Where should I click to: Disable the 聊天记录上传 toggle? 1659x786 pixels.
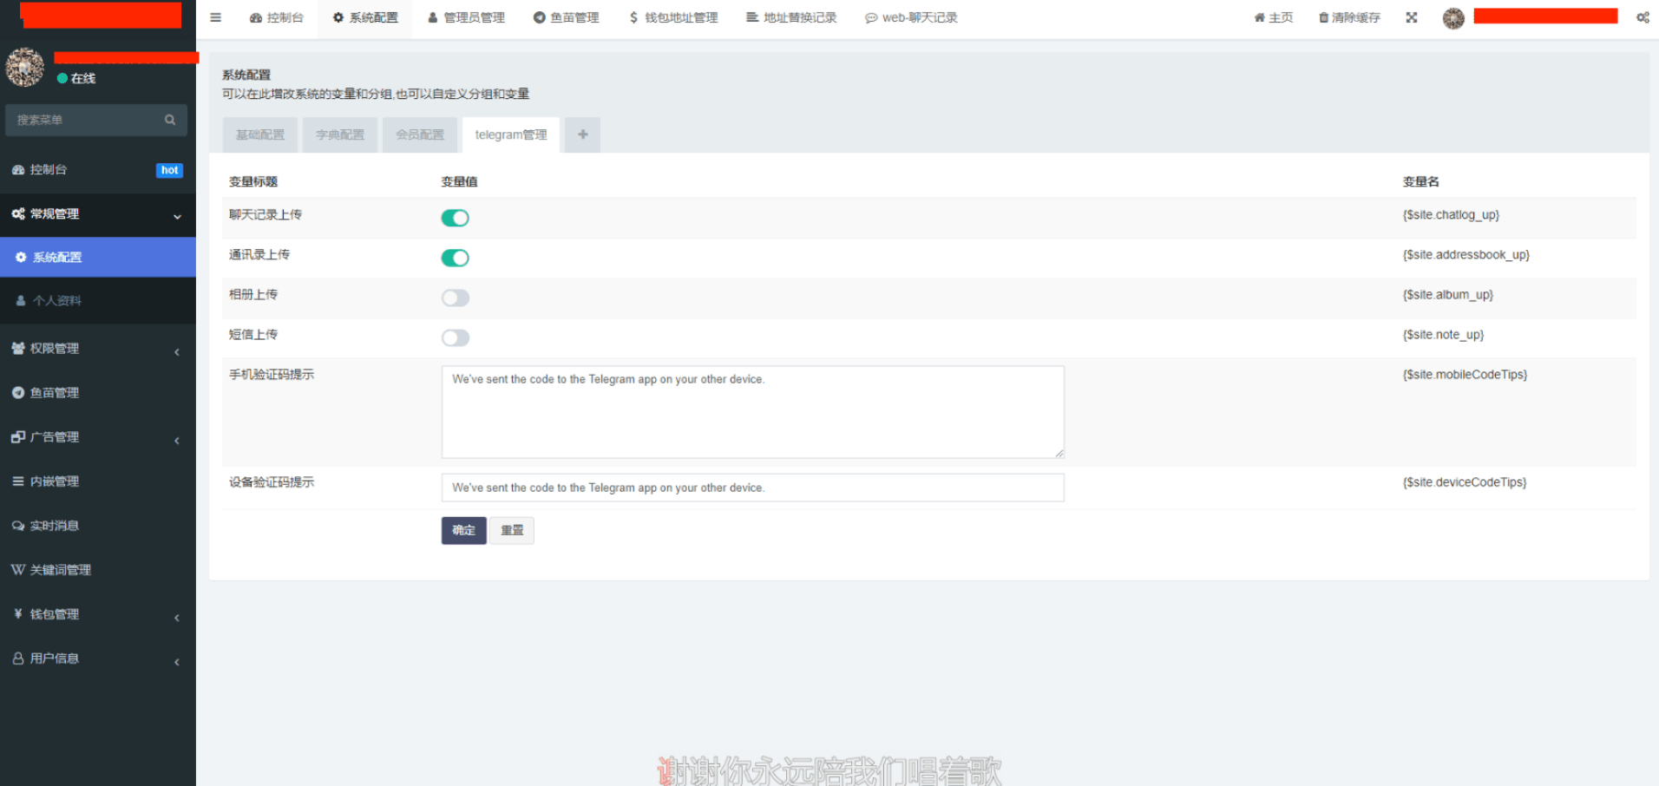455,218
